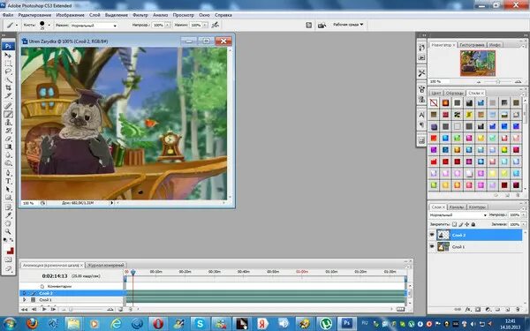Select the Move tool in the toolbox
Viewport: 530px width, 331px height.
coord(8,55)
